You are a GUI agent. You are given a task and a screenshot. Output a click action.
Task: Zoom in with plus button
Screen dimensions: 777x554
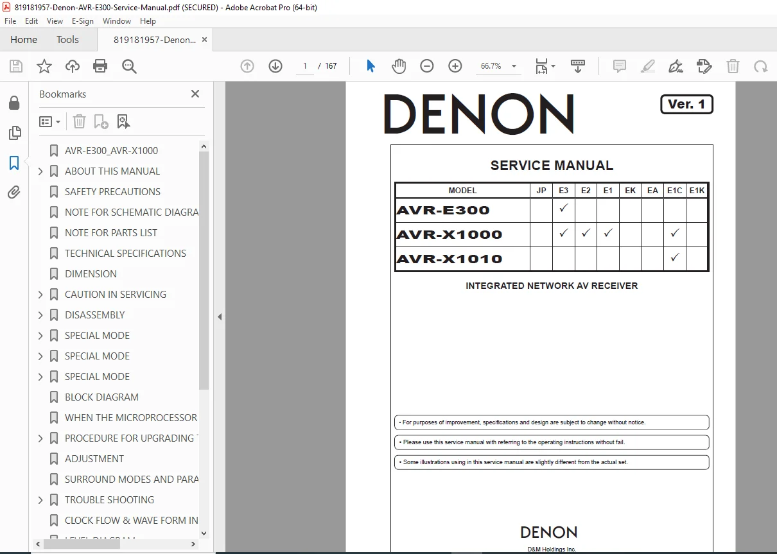pos(455,66)
